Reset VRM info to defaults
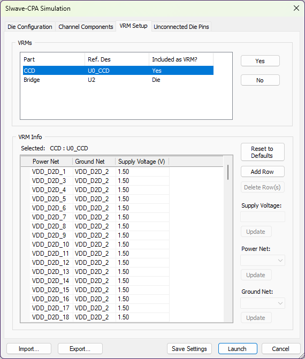305x359 pixels. 262,152
